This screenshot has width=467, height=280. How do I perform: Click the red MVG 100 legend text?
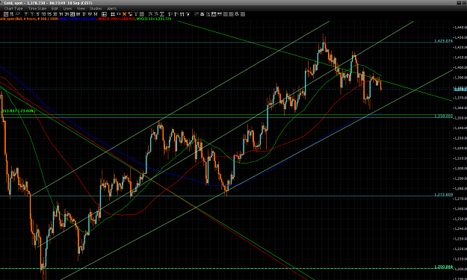(x=117, y=19)
